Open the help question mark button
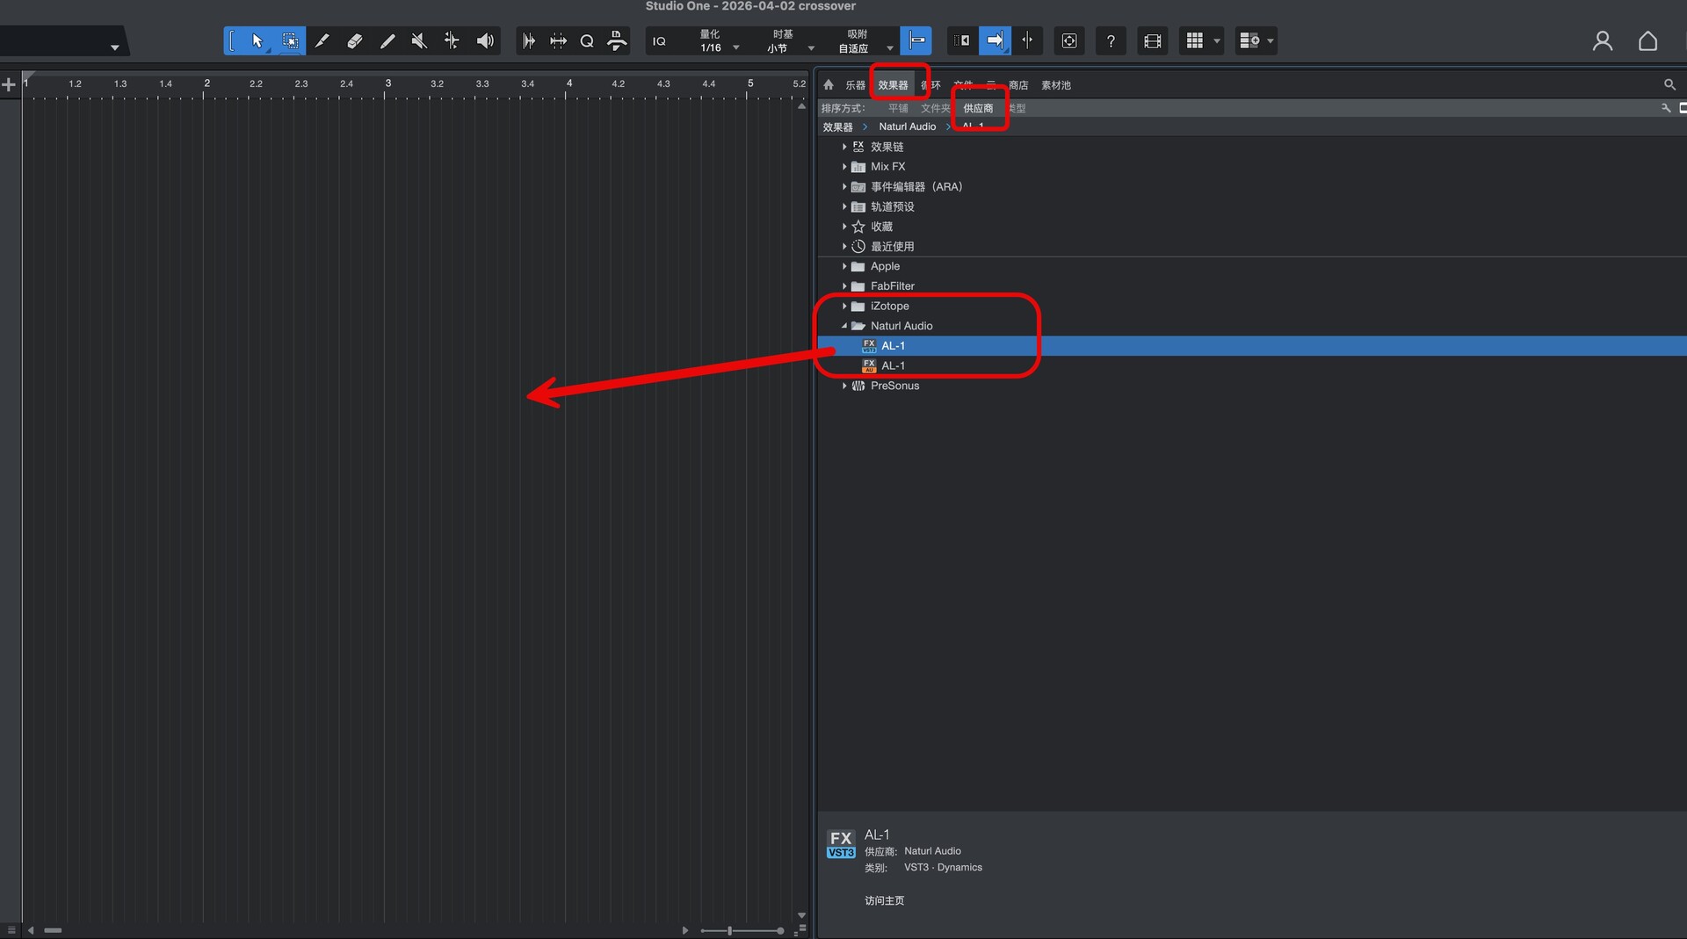The height and width of the screenshot is (939, 1687). (x=1111, y=41)
